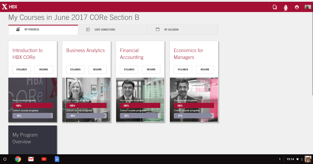Screen dimensions: 313x164
Task: Open notifications bell icon
Action: (286, 7)
